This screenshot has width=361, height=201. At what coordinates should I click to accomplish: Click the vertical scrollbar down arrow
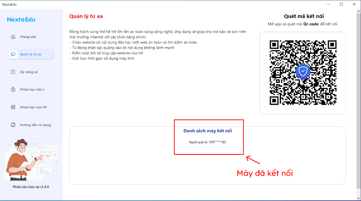pyautogui.click(x=359, y=198)
